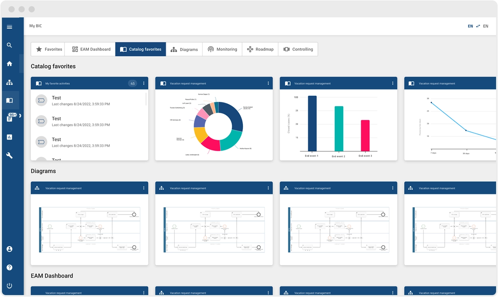This screenshot has height=297, width=498.
Task: Click the Gunnar Zappe donut label
Action: 203,94
